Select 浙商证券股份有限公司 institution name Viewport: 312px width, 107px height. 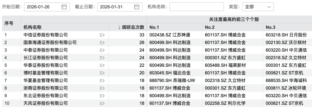click(x=46, y=88)
